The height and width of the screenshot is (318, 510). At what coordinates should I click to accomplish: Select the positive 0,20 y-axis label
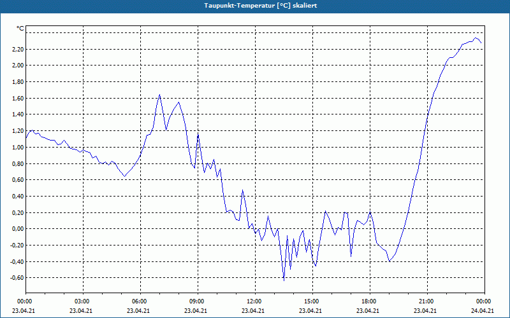coord(18,212)
